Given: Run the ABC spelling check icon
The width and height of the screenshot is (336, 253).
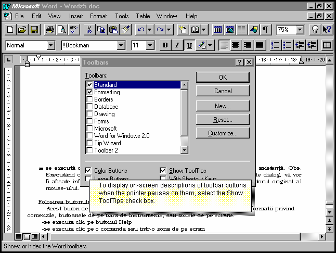Looking at the screenshot, I should click(x=74, y=30).
